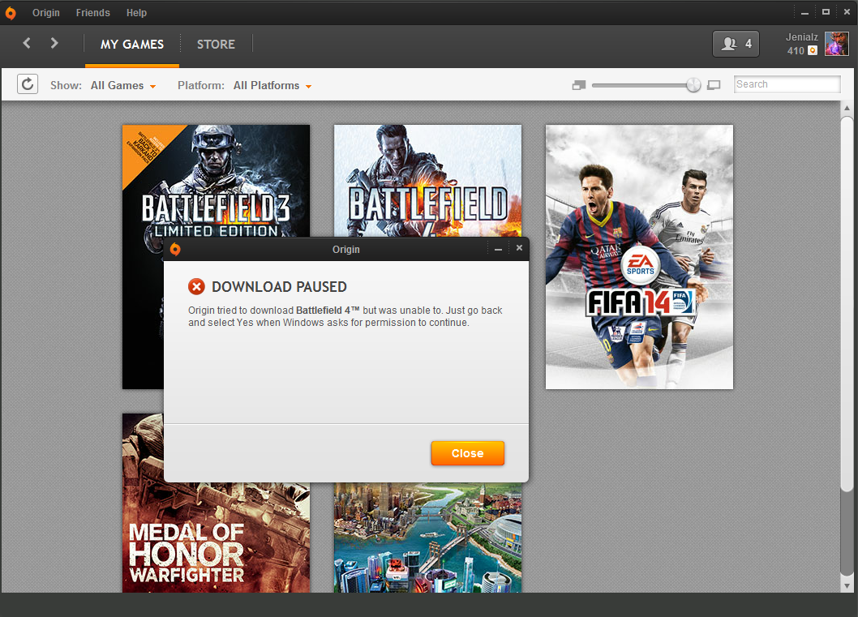Screen dimensions: 858x617
Task: Select the Medal of Honor Warfighter cover
Action: 216,538
